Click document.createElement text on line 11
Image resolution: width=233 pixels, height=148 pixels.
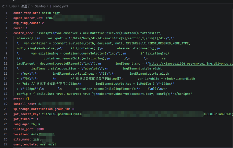[x=60, y=64]
